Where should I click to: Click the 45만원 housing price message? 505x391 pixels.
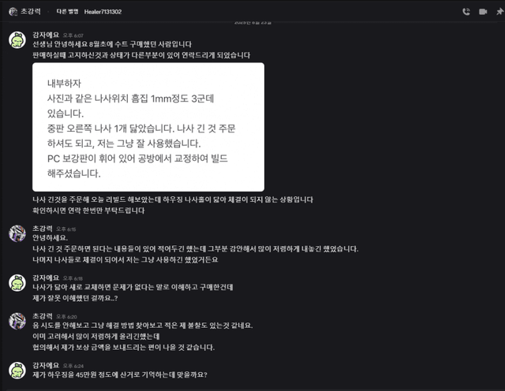(120, 375)
